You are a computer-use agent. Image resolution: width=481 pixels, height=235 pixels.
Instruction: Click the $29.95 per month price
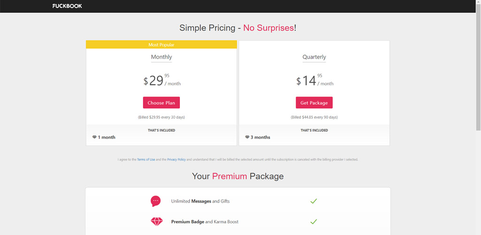pos(162,80)
